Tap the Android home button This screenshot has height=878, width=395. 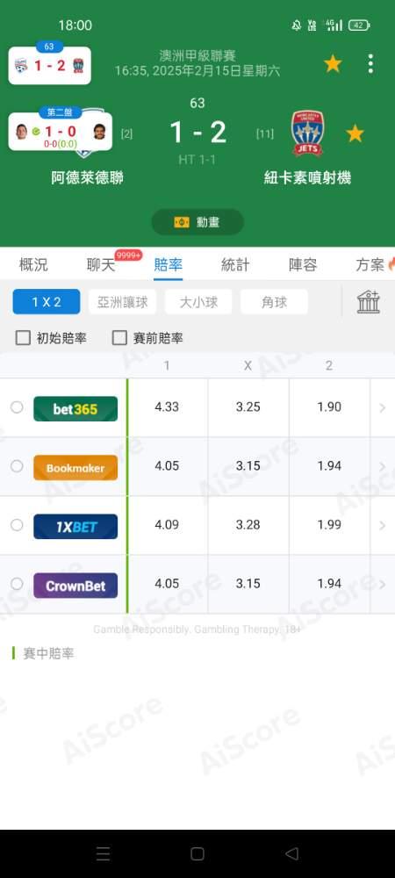pyautogui.click(x=197, y=854)
